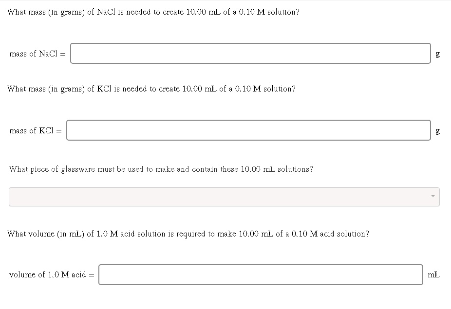Click the glassware question text
This screenshot has height=309, width=451.
[x=160, y=169]
